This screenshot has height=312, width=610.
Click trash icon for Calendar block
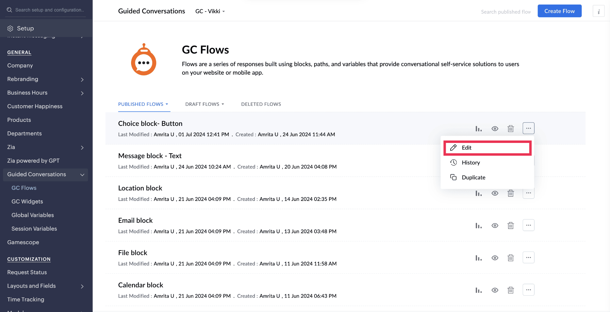[x=511, y=290]
